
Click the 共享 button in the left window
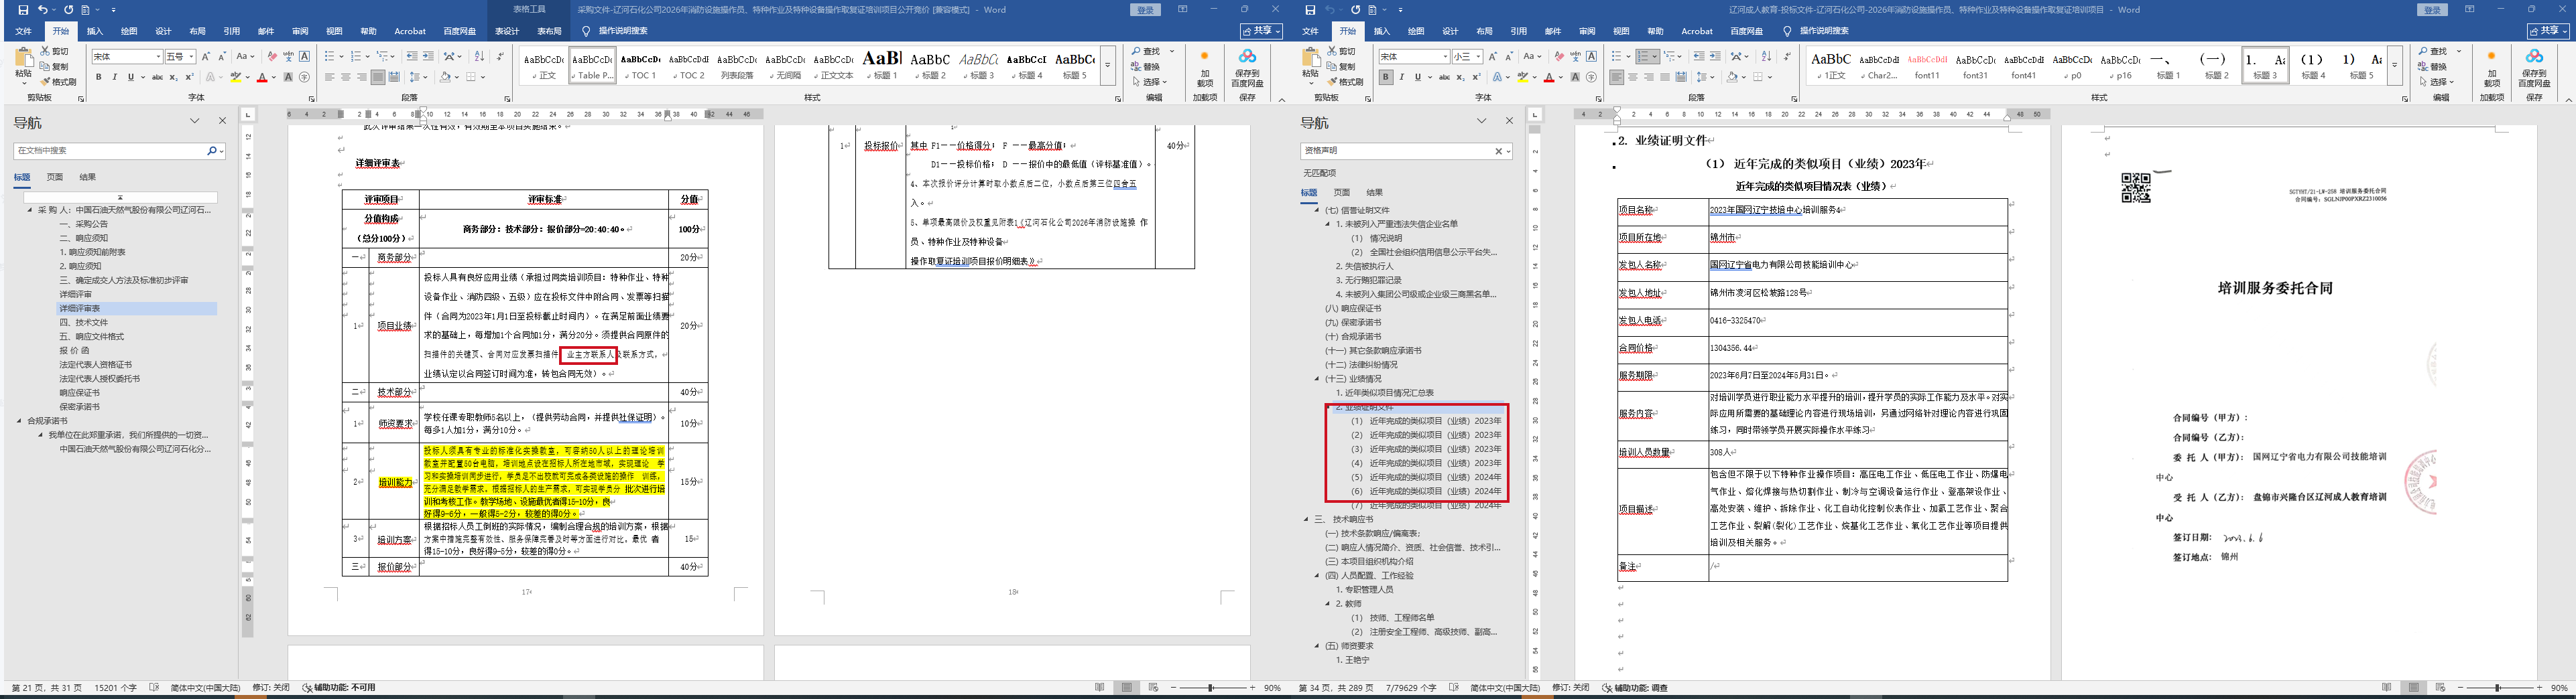point(1261,31)
